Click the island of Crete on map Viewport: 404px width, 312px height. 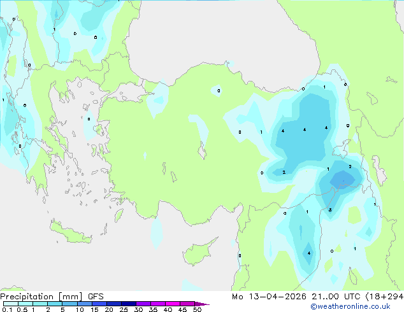pos(71,233)
